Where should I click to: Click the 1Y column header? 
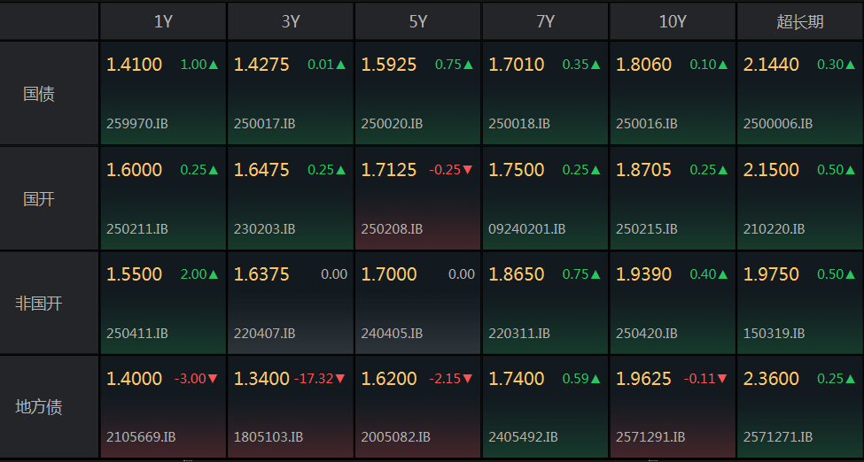click(163, 22)
